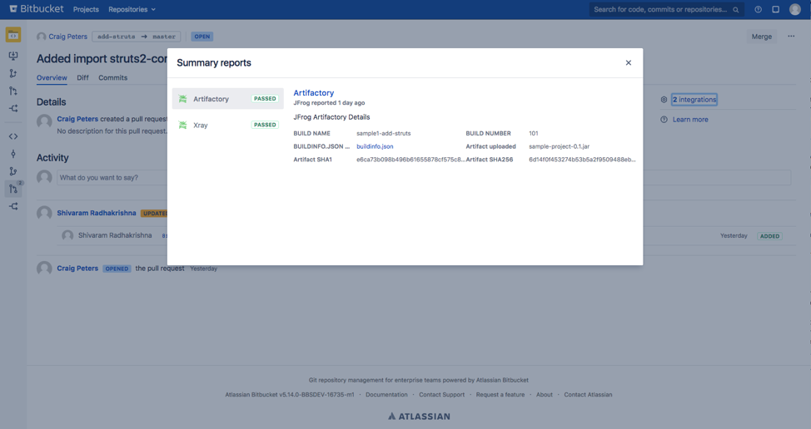Open Pull requests sidebar icon with badge
811x429 pixels.
(13, 189)
